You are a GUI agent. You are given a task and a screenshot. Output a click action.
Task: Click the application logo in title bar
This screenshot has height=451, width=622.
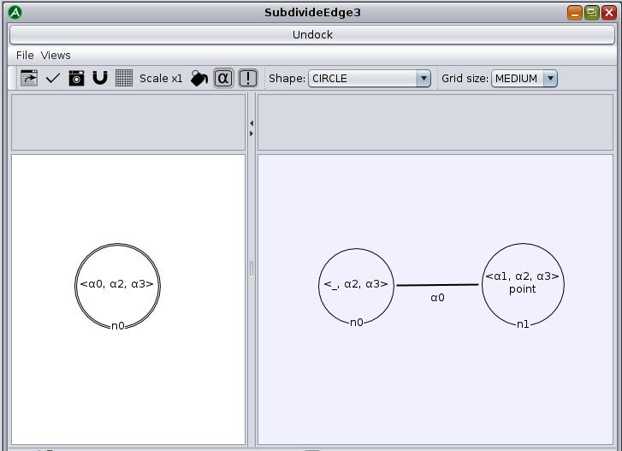click(x=15, y=13)
